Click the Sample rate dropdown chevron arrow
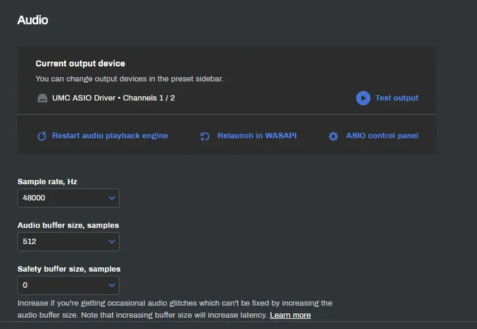This screenshot has width=477, height=329. [x=111, y=198]
